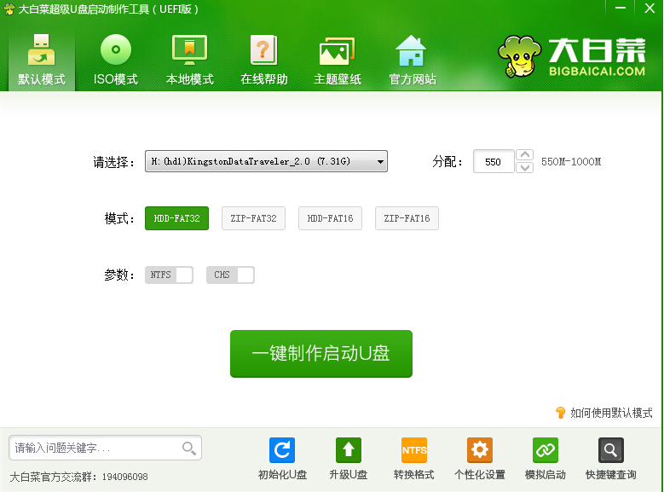Click the 转换格式 NTFS icon
This screenshot has height=492, width=664.
coord(414,450)
